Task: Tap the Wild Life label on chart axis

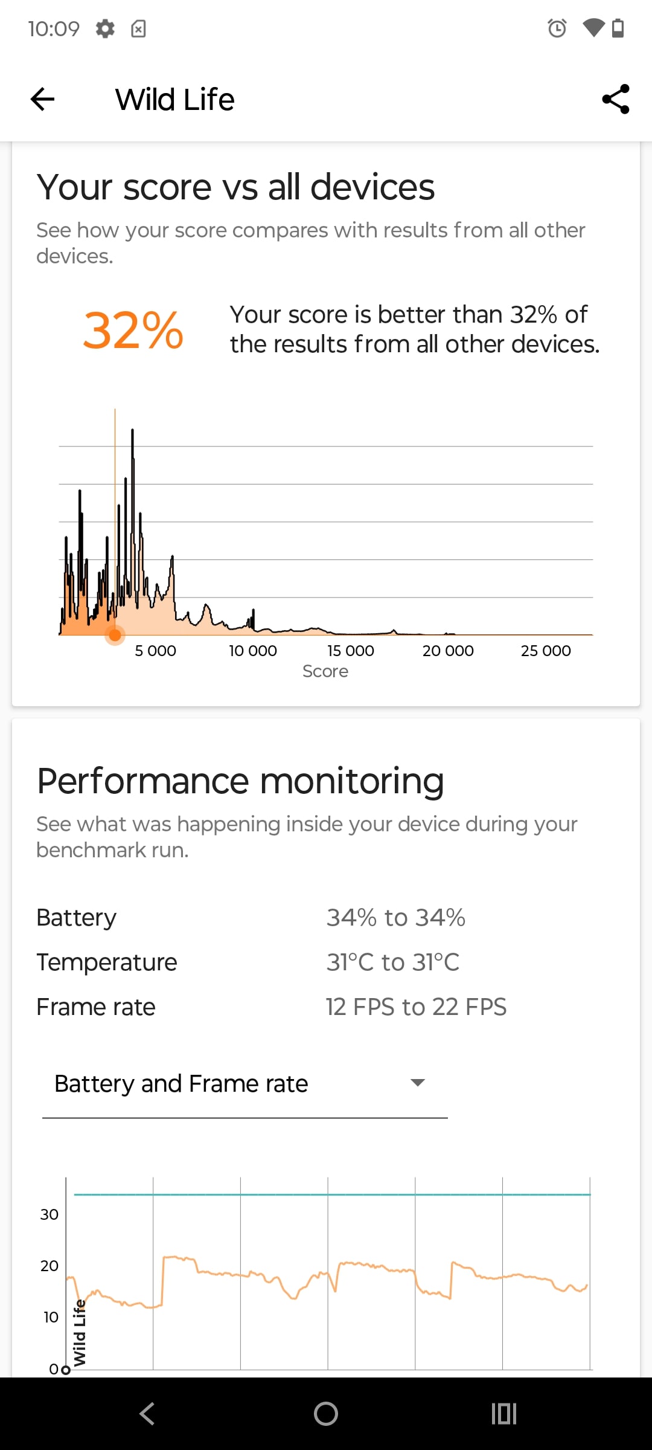Action: pyautogui.click(x=79, y=1333)
